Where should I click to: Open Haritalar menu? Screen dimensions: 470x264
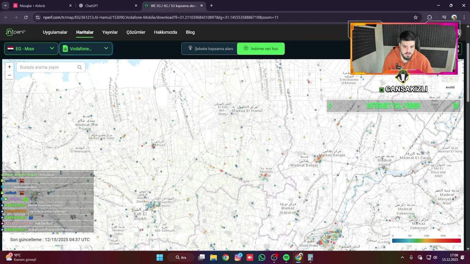point(85,32)
